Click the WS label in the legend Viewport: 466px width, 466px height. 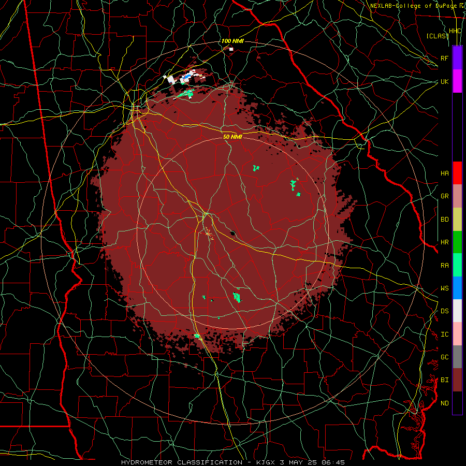coord(444,288)
